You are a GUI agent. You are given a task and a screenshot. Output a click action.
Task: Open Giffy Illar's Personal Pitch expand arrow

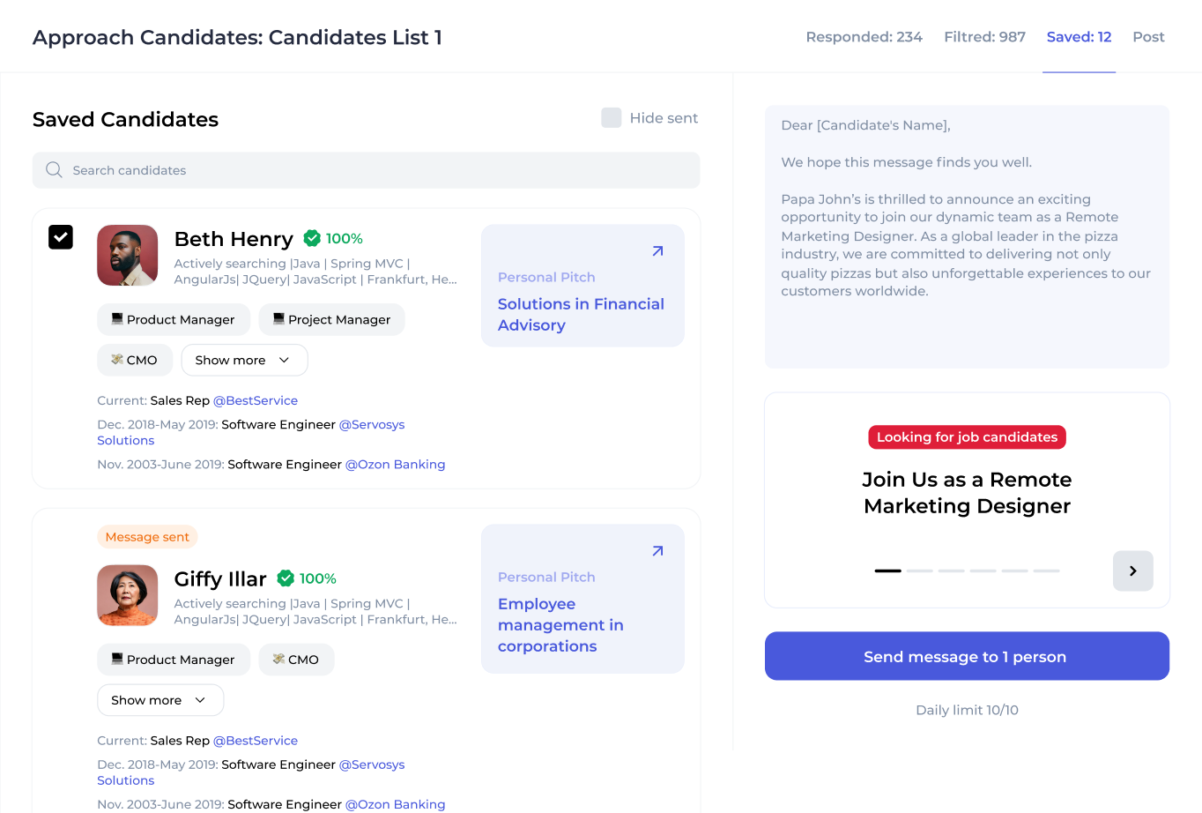pyautogui.click(x=657, y=550)
